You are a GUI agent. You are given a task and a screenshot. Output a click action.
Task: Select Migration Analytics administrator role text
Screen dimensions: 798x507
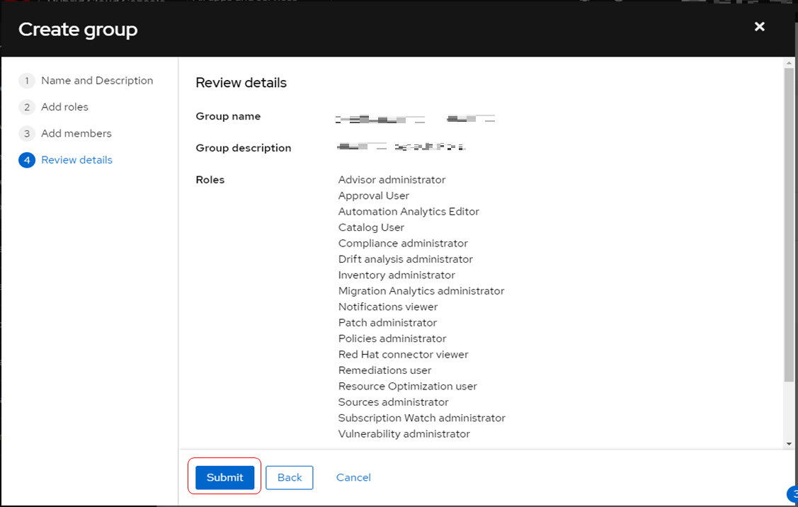click(x=421, y=290)
